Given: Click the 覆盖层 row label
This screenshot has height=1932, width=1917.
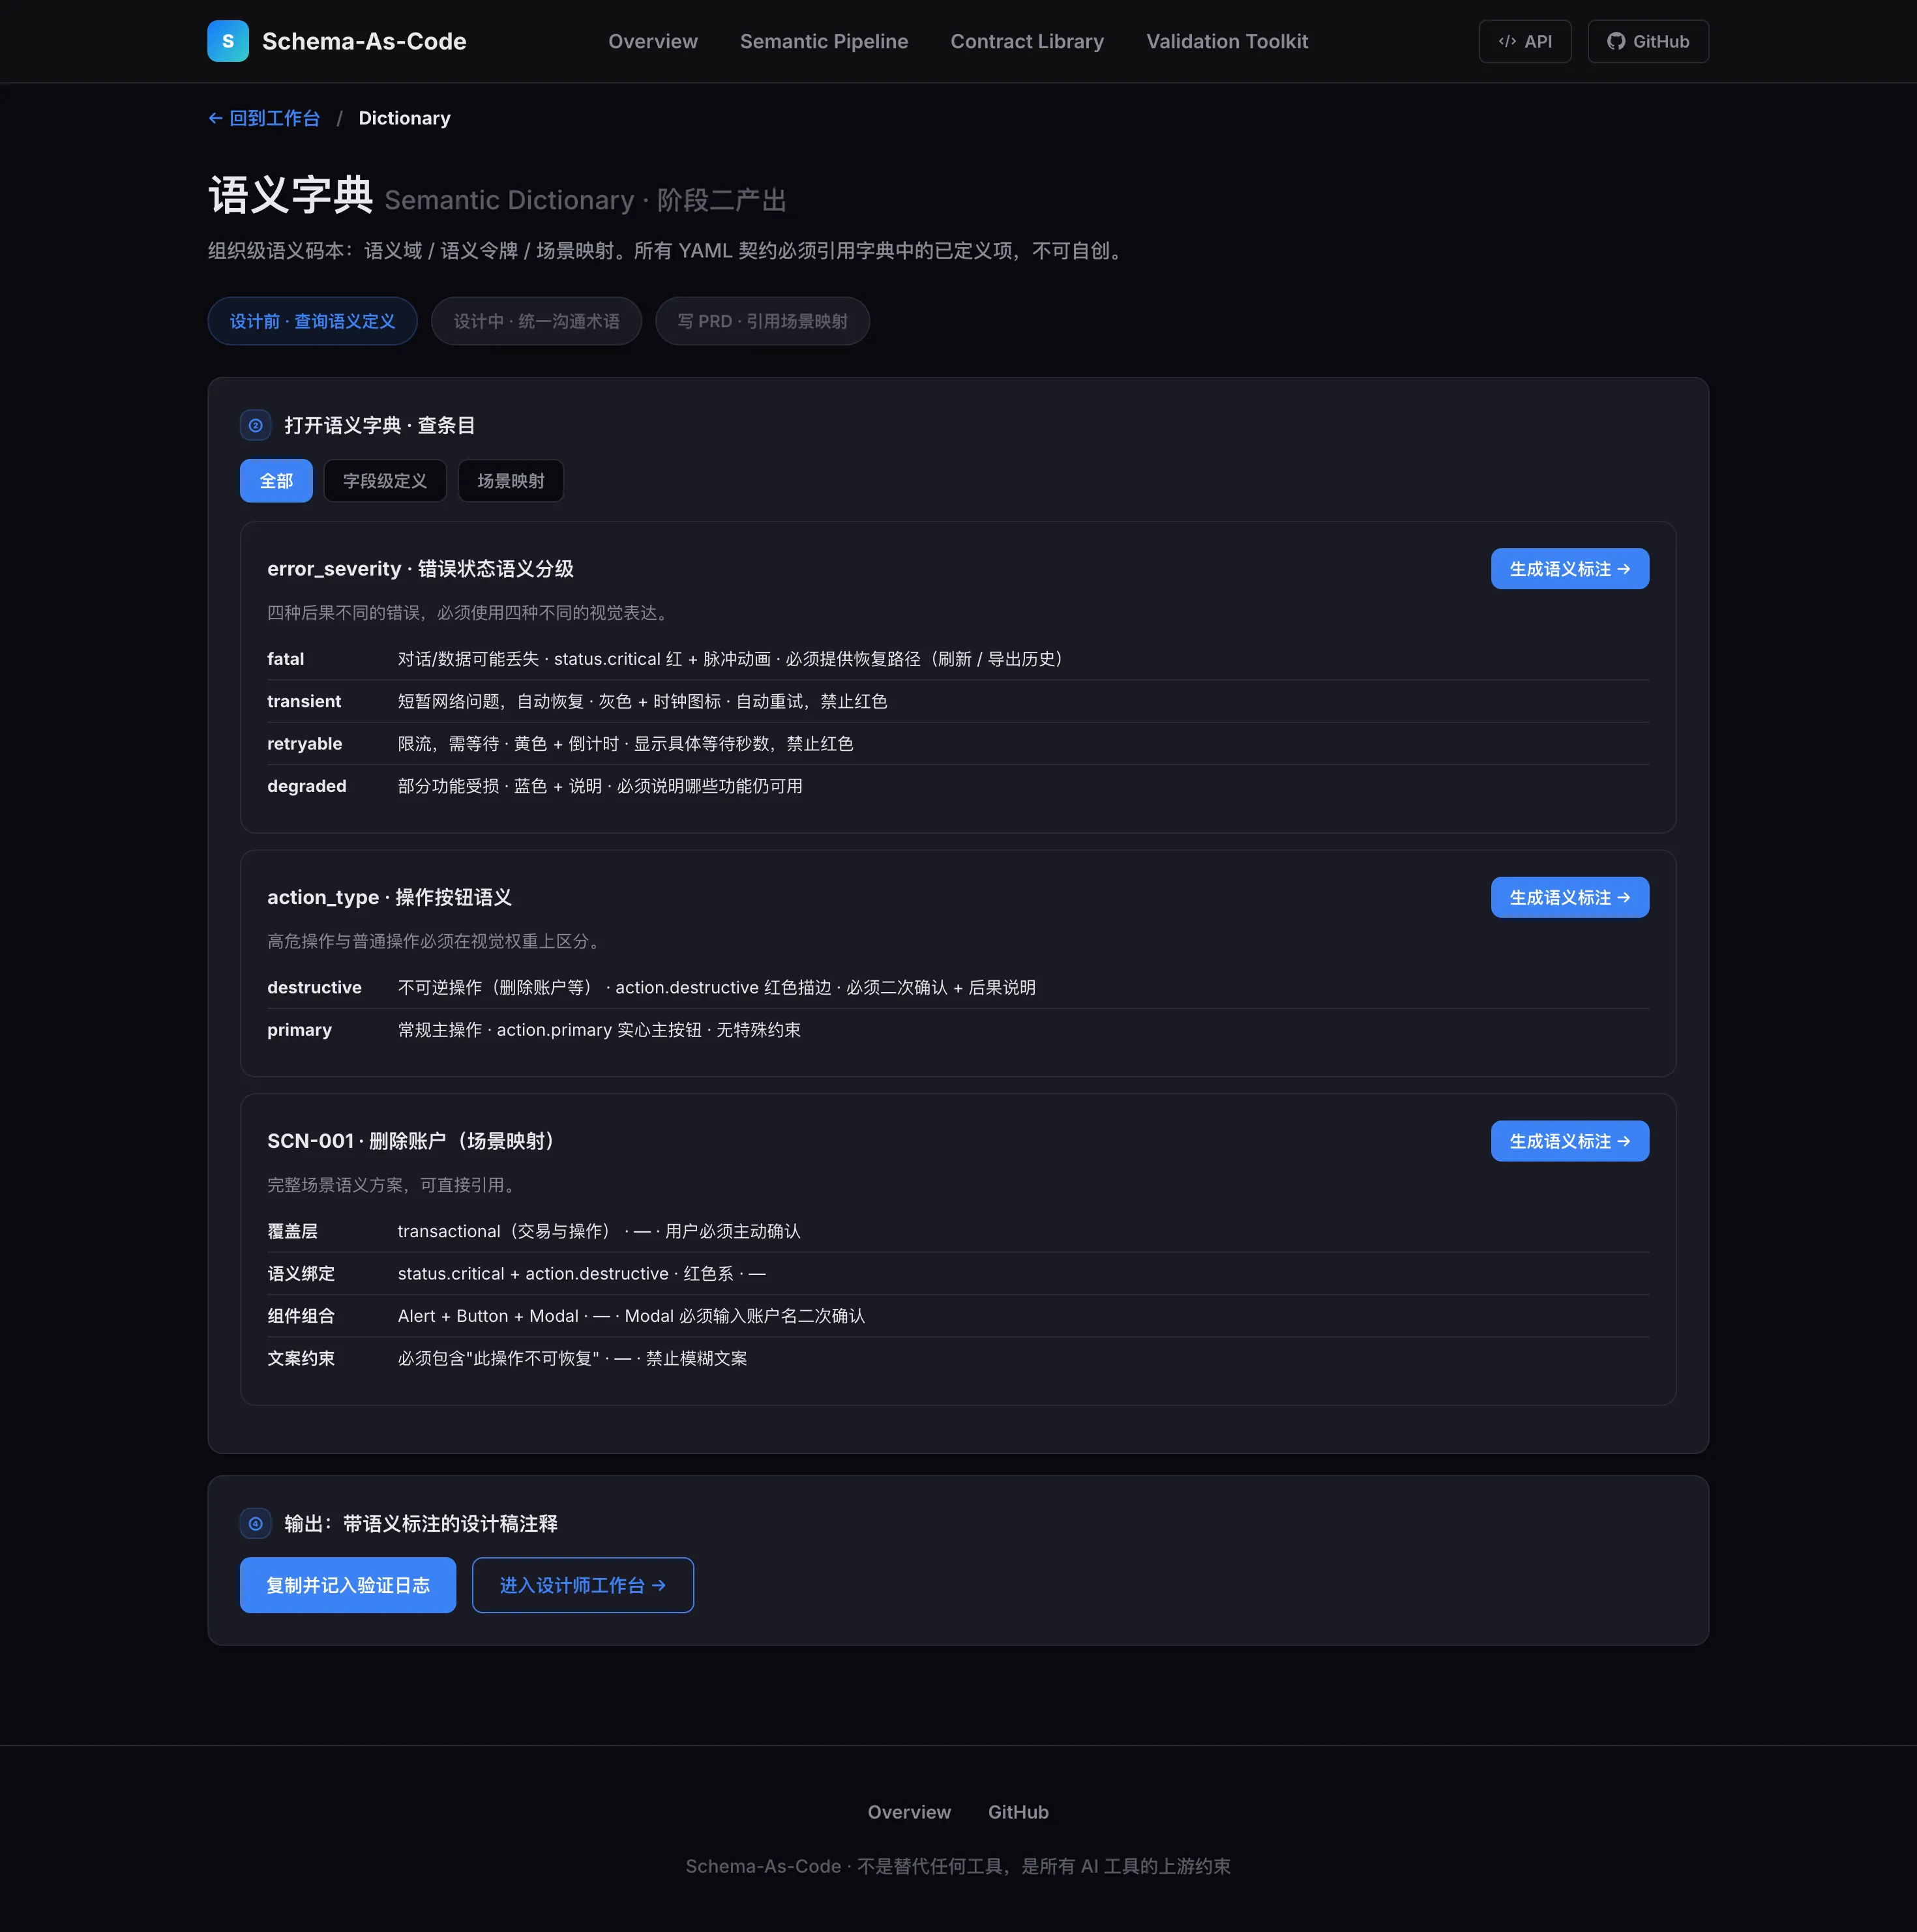Looking at the screenshot, I should coord(292,1231).
